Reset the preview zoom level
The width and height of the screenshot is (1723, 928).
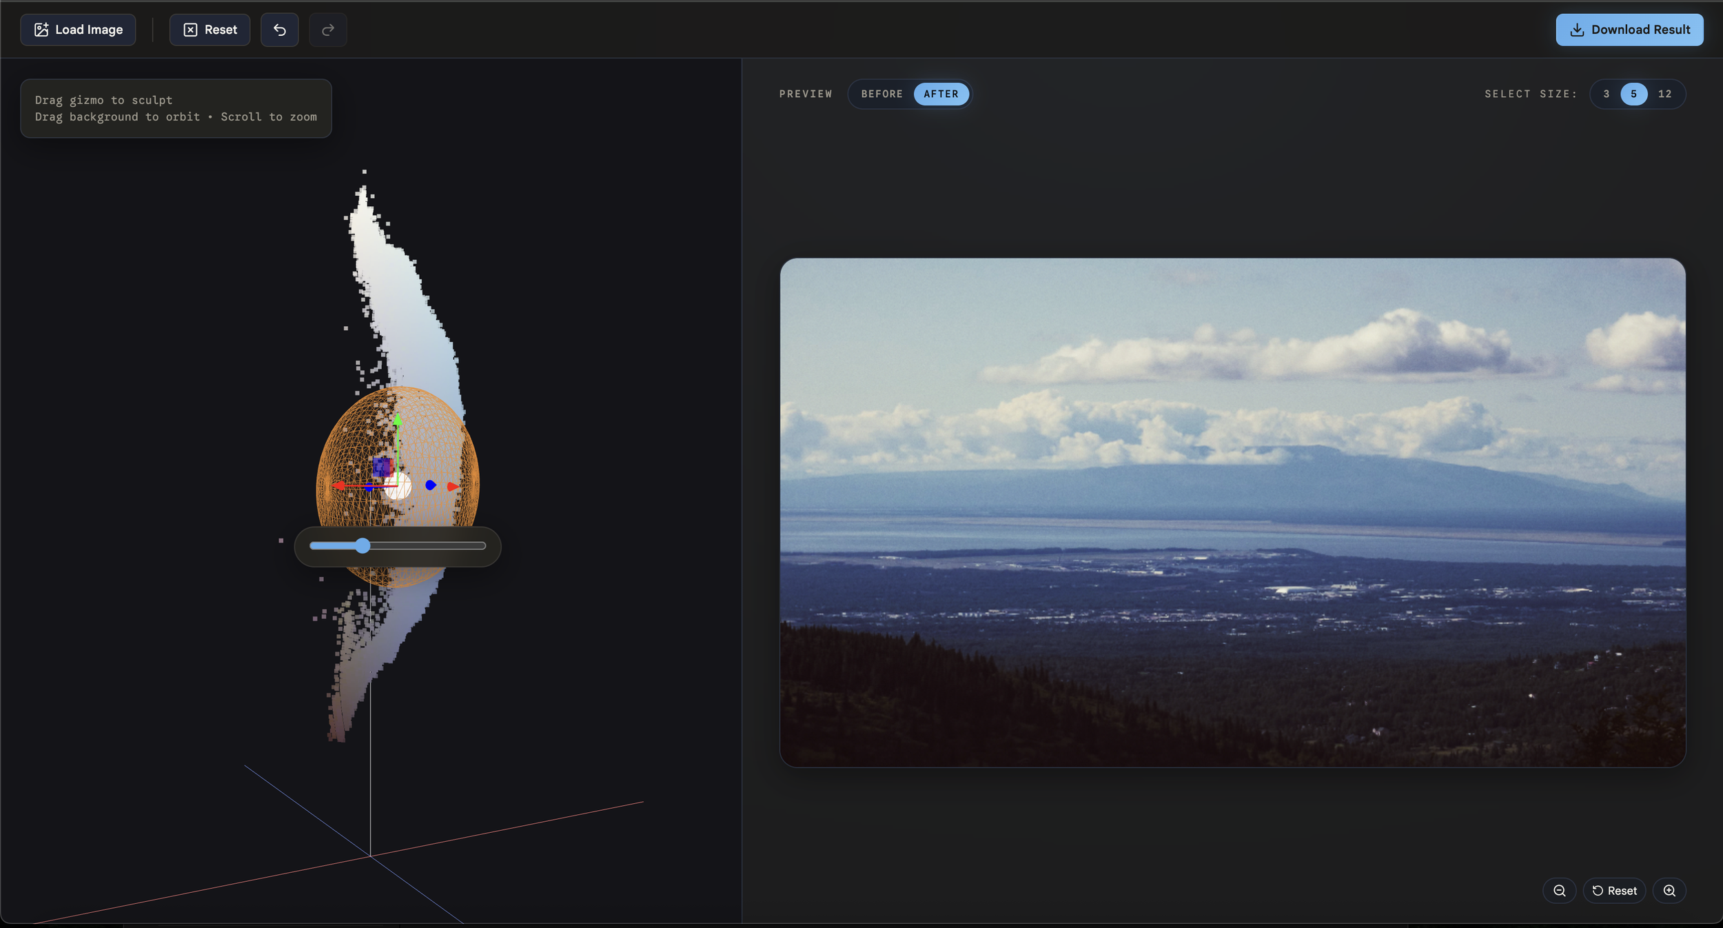coord(1614,890)
